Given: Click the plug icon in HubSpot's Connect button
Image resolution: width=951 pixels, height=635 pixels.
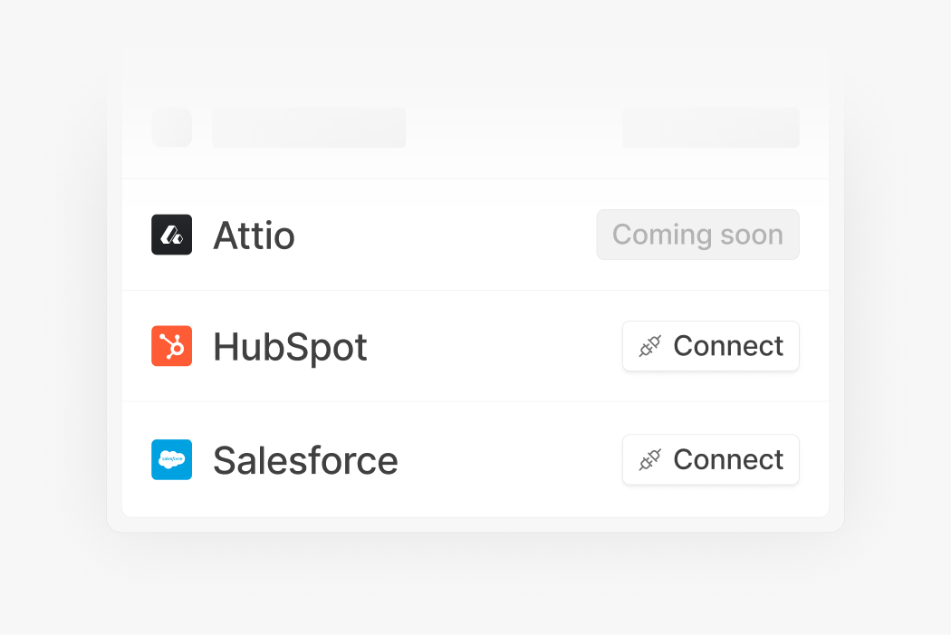Looking at the screenshot, I should (649, 346).
